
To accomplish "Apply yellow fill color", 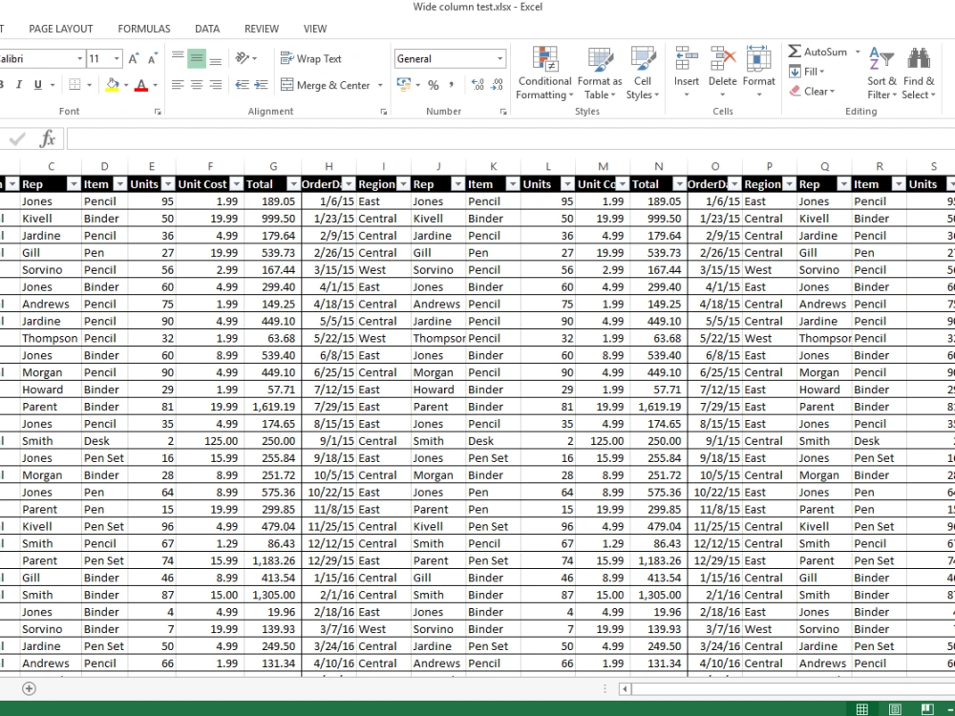I will click(x=113, y=85).
